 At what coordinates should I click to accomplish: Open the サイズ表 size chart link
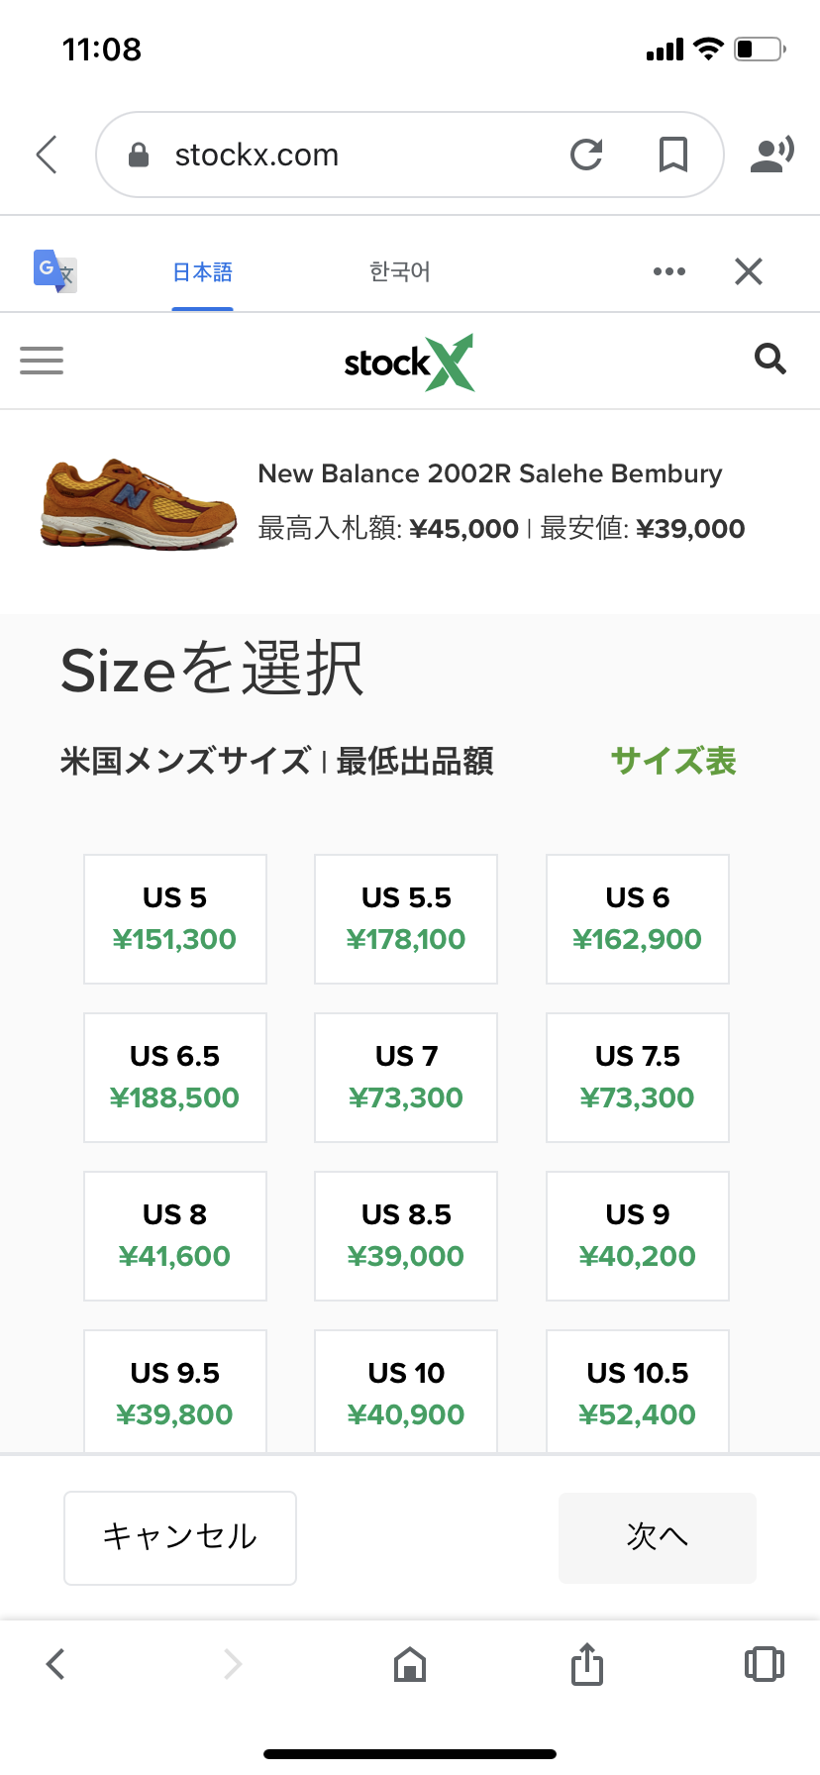[673, 762]
